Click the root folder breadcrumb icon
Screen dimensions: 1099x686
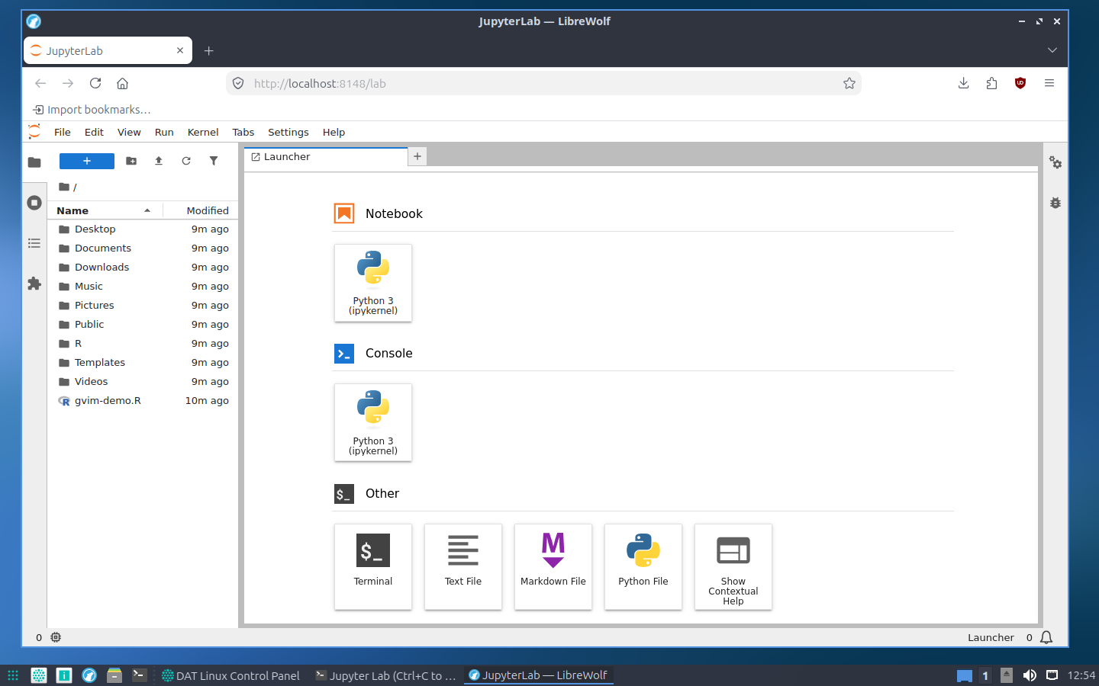(x=64, y=187)
